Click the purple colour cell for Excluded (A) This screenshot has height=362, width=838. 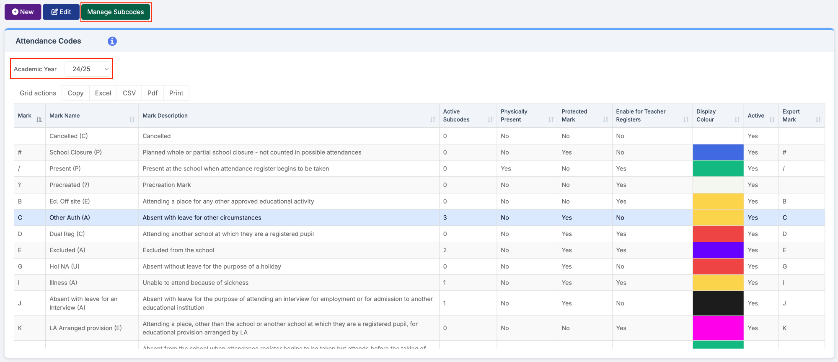(x=718, y=250)
